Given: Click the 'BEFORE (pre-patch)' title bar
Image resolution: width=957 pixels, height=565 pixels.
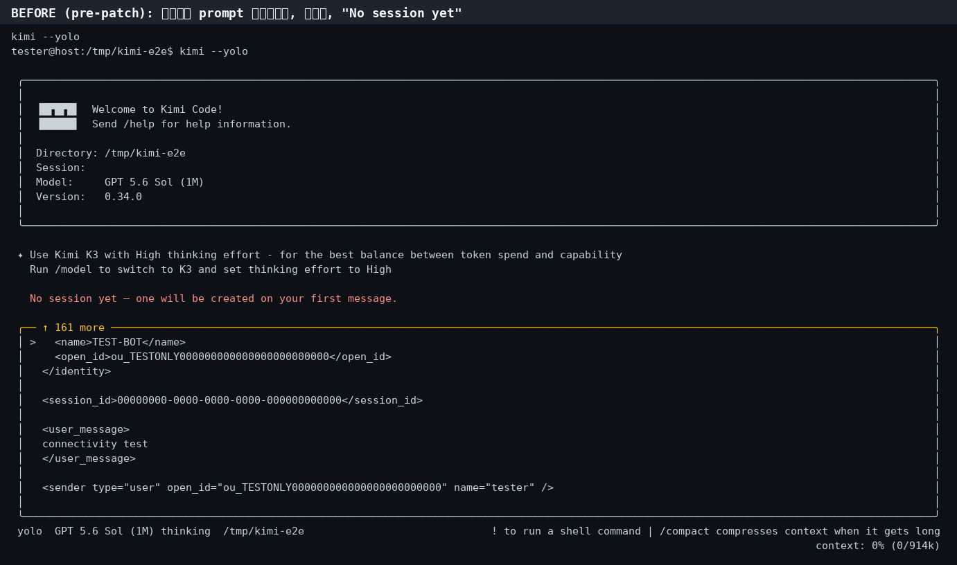Looking at the screenshot, I should coord(478,12).
